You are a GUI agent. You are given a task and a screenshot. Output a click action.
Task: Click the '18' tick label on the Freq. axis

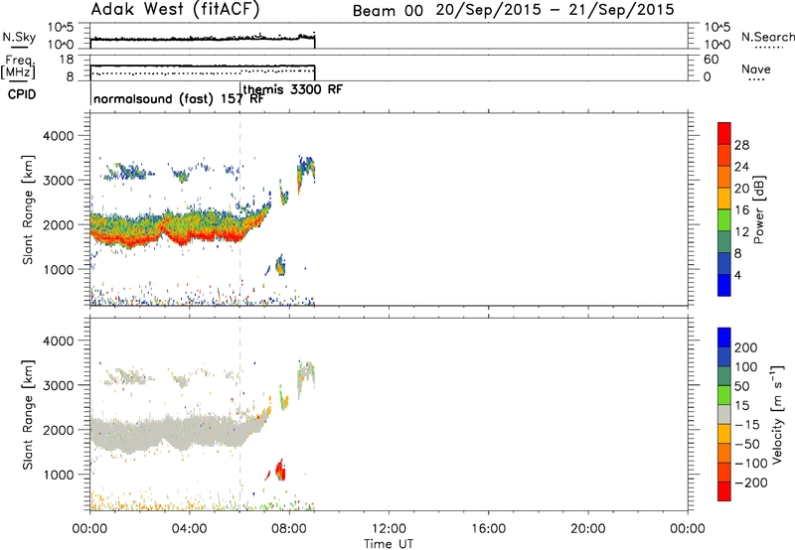coord(67,60)
